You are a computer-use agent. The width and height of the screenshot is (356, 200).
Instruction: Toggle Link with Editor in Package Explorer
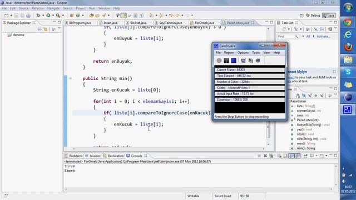[46, 29]
